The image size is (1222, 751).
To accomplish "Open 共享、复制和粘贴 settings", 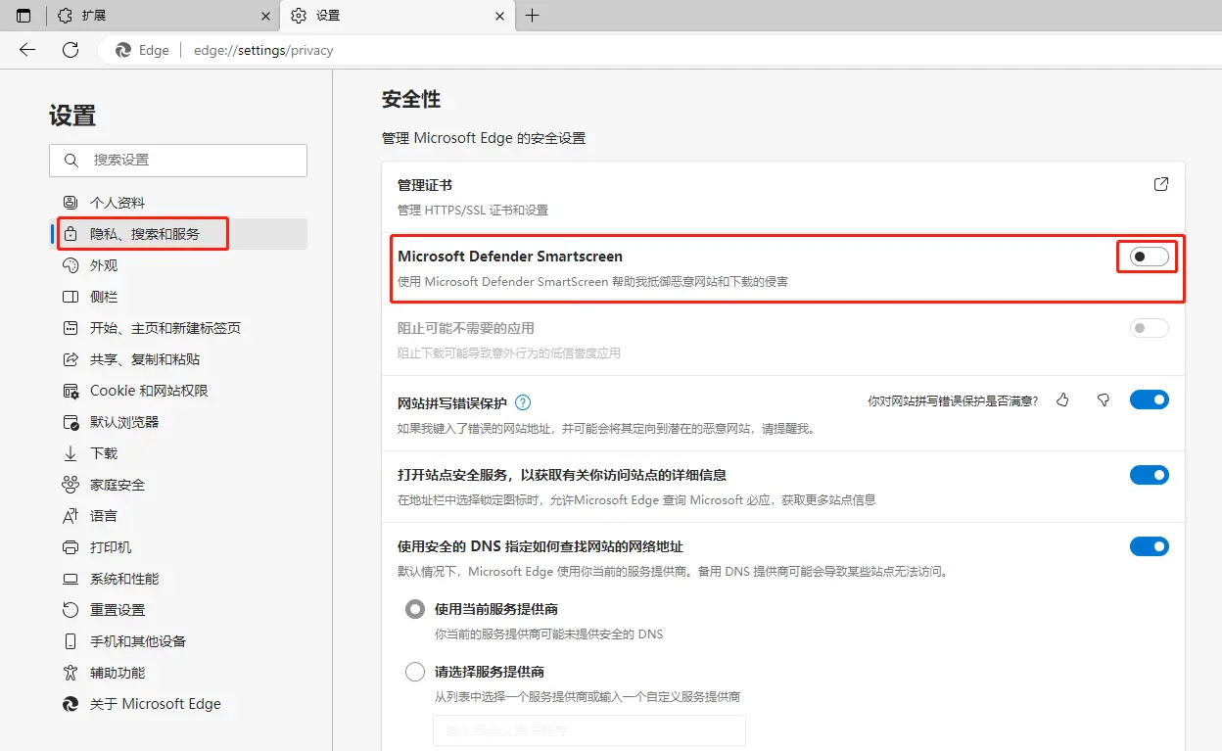I will click(x=178, y=359).
